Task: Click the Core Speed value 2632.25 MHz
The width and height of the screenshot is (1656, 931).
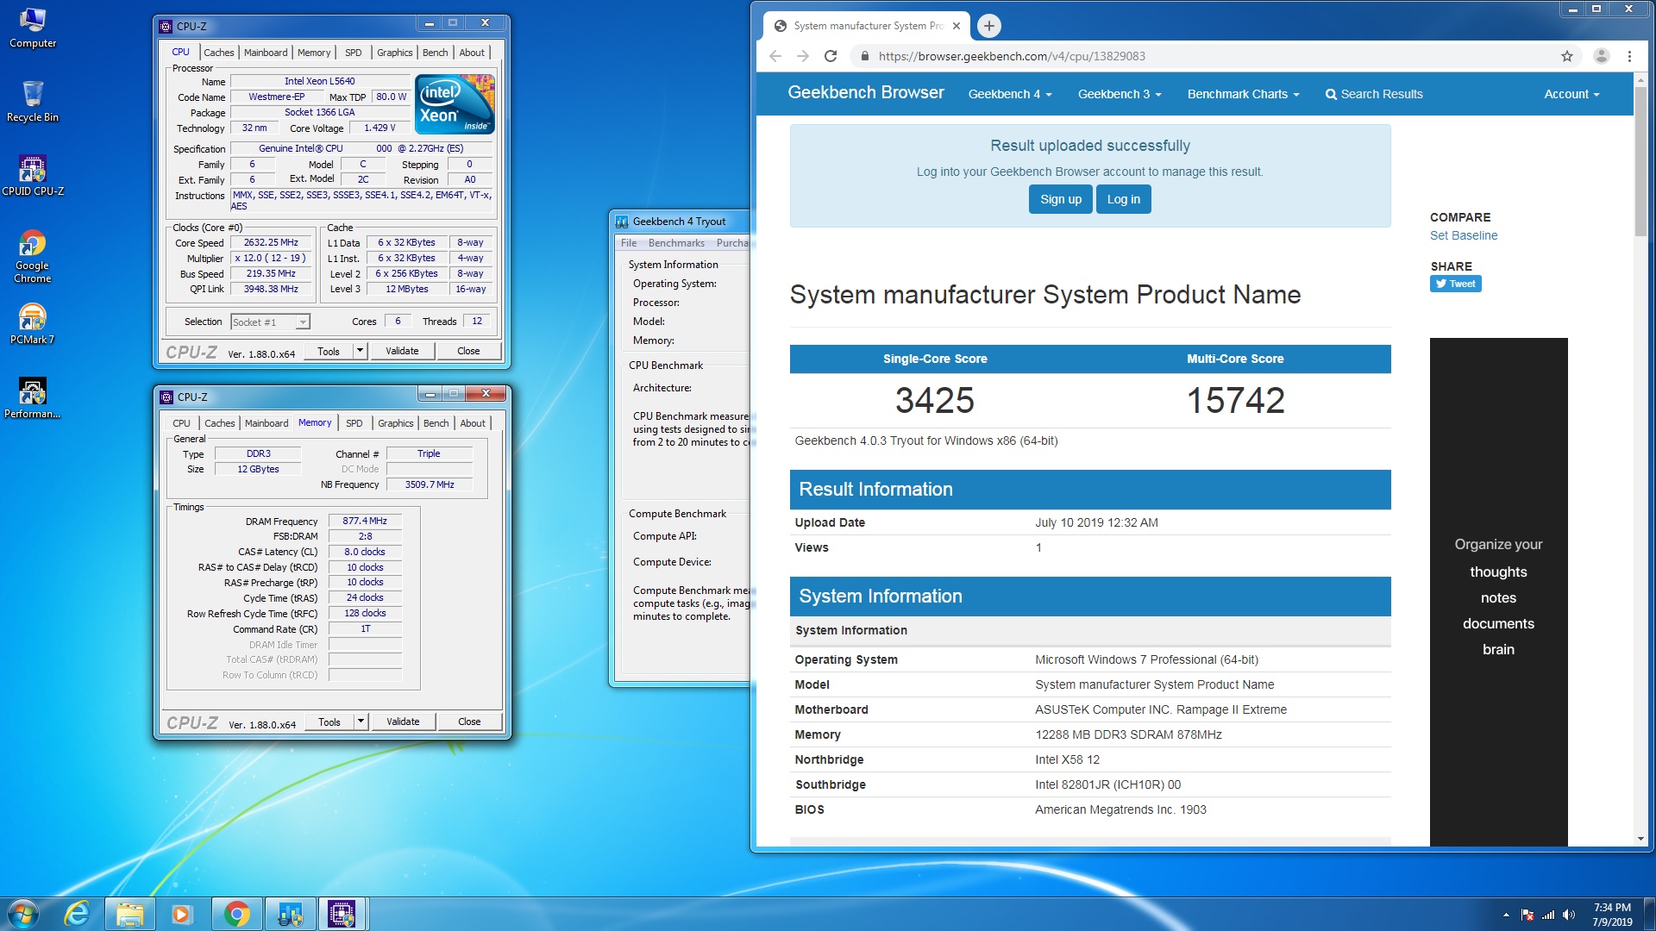Action: 271,243
